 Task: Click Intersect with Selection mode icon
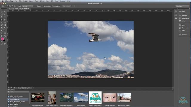tap(15, 6)
